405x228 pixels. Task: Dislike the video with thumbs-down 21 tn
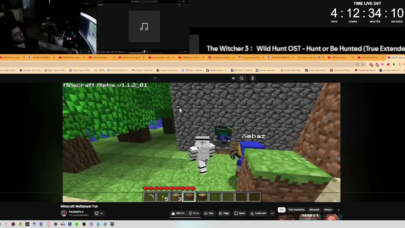(194, 213)
